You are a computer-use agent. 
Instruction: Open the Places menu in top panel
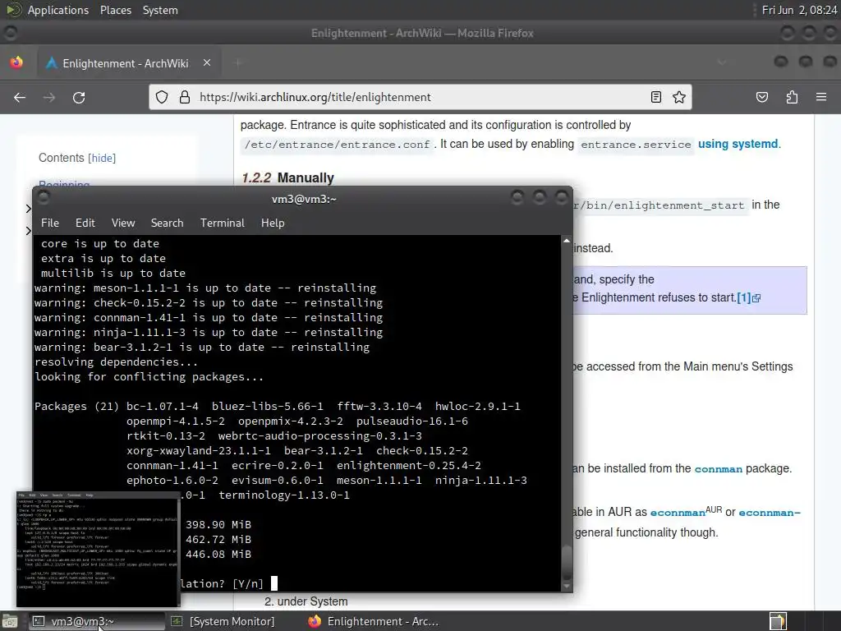click(115, 10)
